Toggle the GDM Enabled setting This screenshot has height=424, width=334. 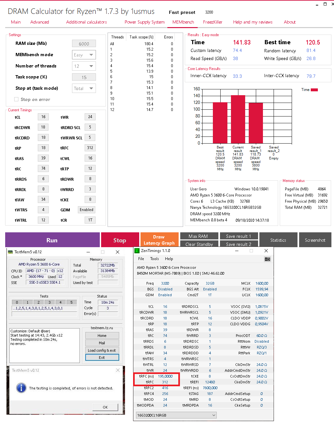point(86,209)
